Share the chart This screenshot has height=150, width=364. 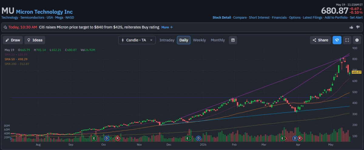coord(320,40)
